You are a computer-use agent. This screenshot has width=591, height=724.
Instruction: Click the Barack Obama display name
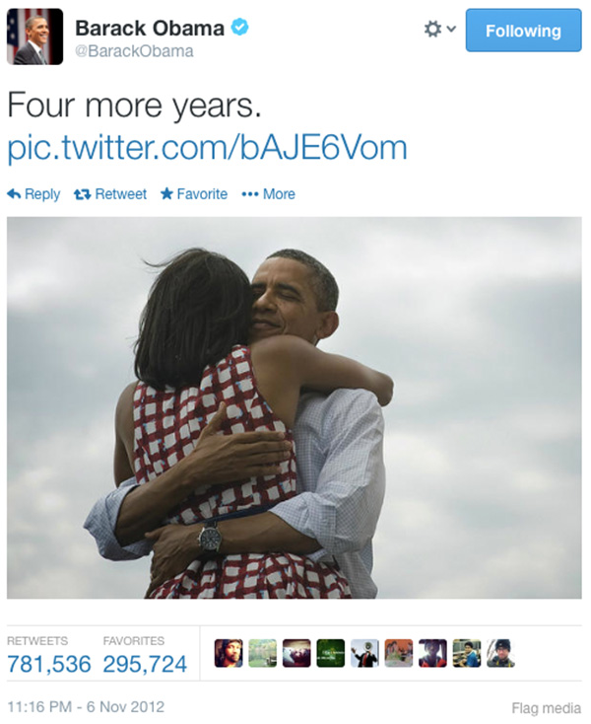[x=150, y=28]
